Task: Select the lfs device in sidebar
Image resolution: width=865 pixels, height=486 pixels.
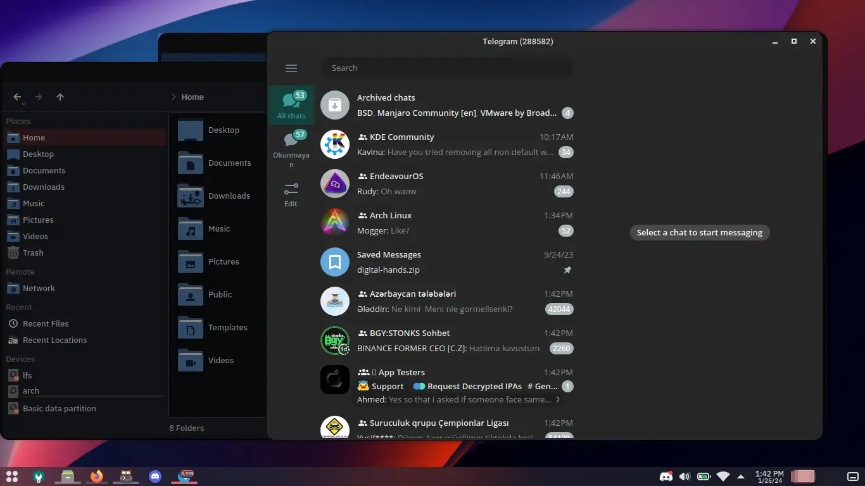Action: coord(85,375)
